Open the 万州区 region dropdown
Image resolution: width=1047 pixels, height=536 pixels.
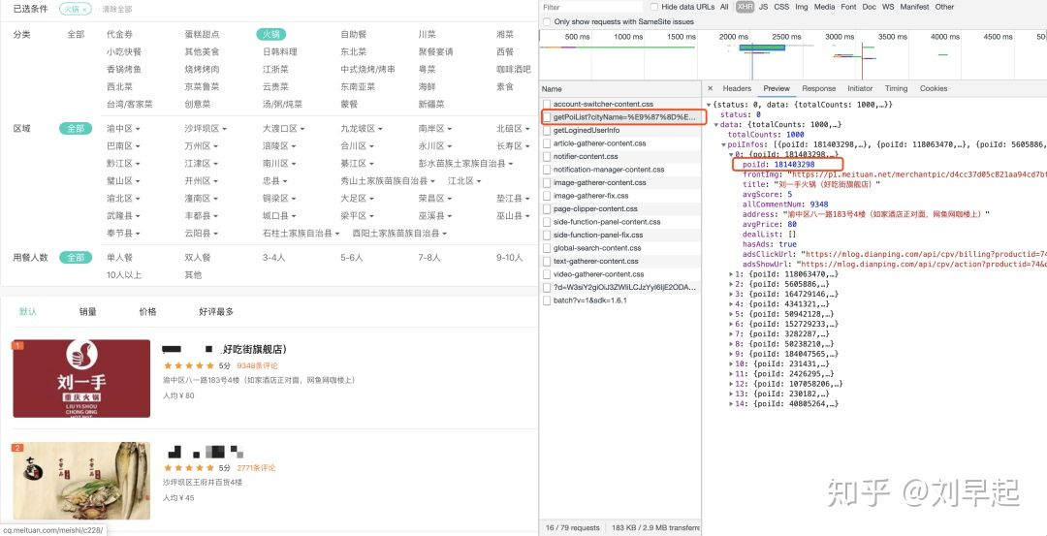(x=202, y=146)
